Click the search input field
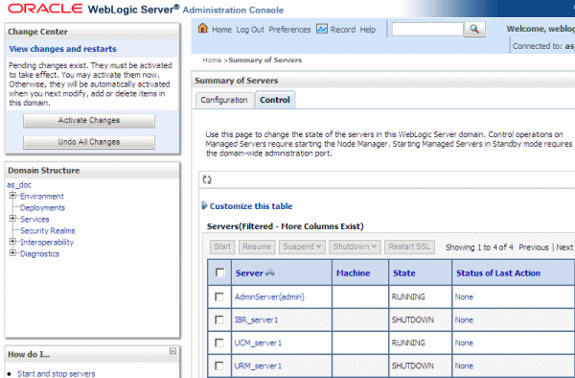 tap(427, 30)
